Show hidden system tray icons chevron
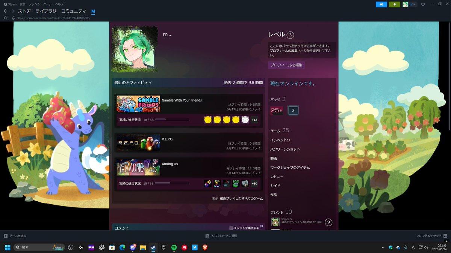This screenshot has width=451, height=253. coord(383,247)
